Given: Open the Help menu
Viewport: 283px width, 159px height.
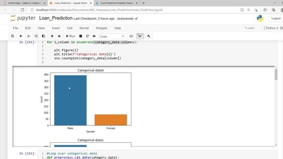Looking at the screenshot, I should (x=118, y=28).
